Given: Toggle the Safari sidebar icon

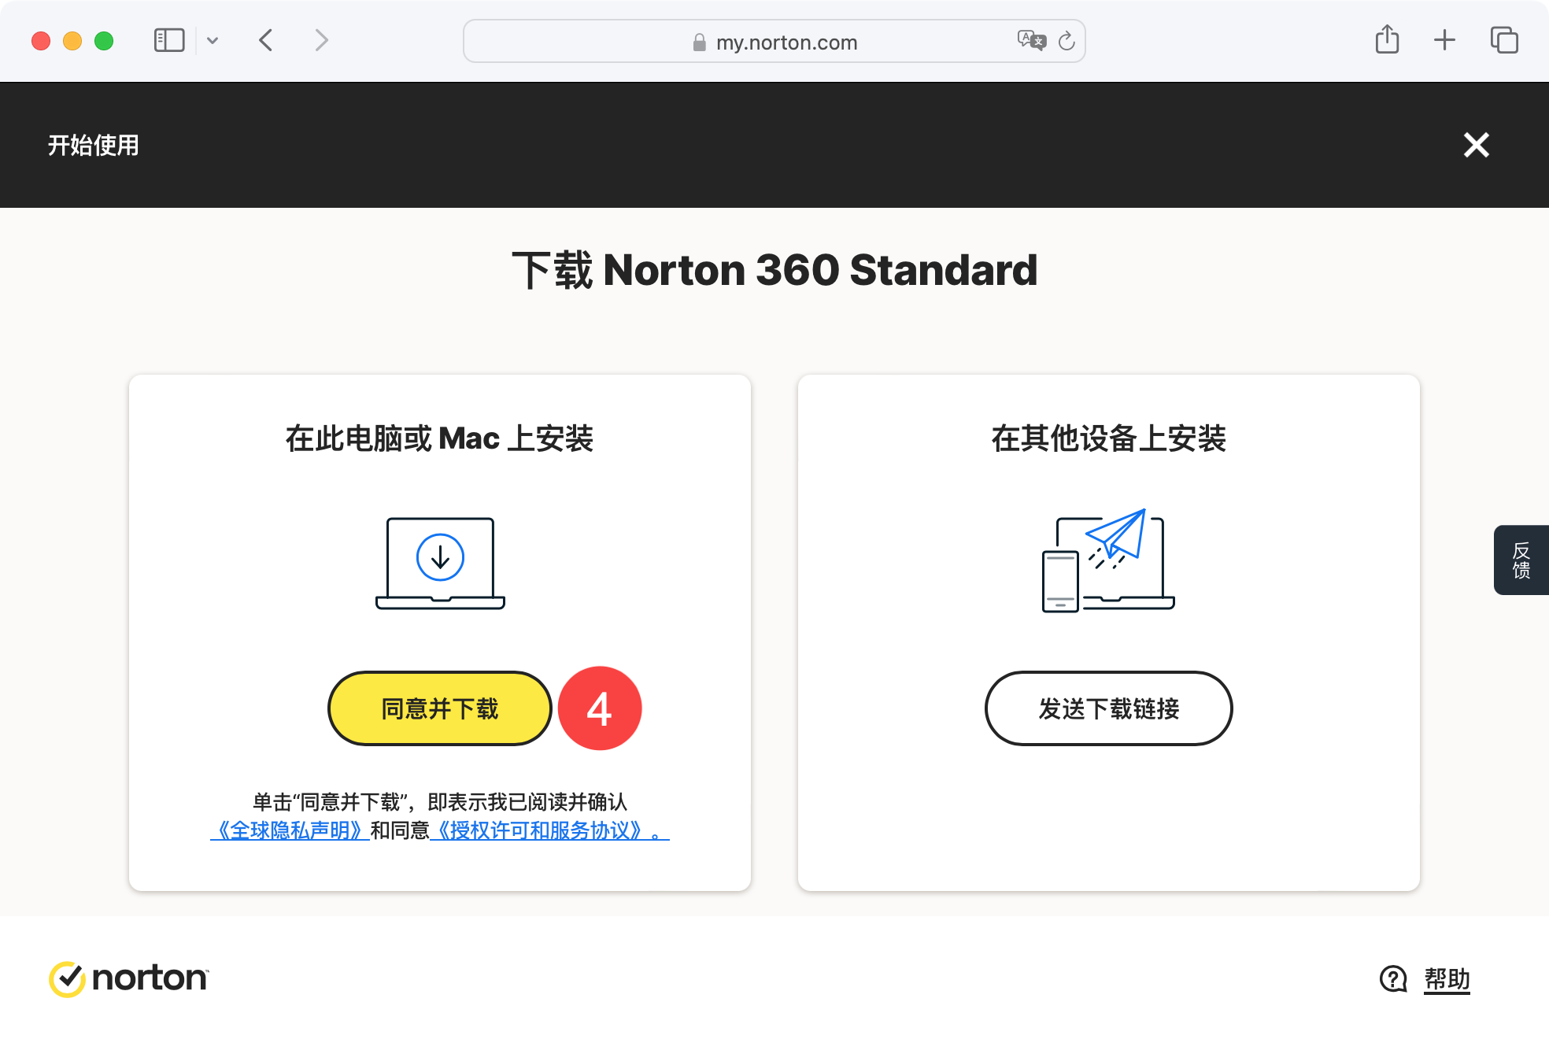Looking at the screenshot, I should click(168, 40).
